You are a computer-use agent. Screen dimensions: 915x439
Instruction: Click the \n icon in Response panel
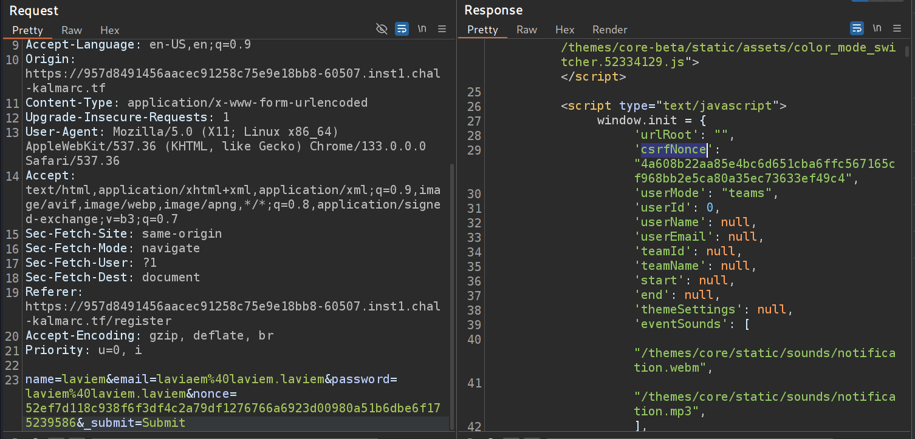pyautogui.click(x=877, y=28)
